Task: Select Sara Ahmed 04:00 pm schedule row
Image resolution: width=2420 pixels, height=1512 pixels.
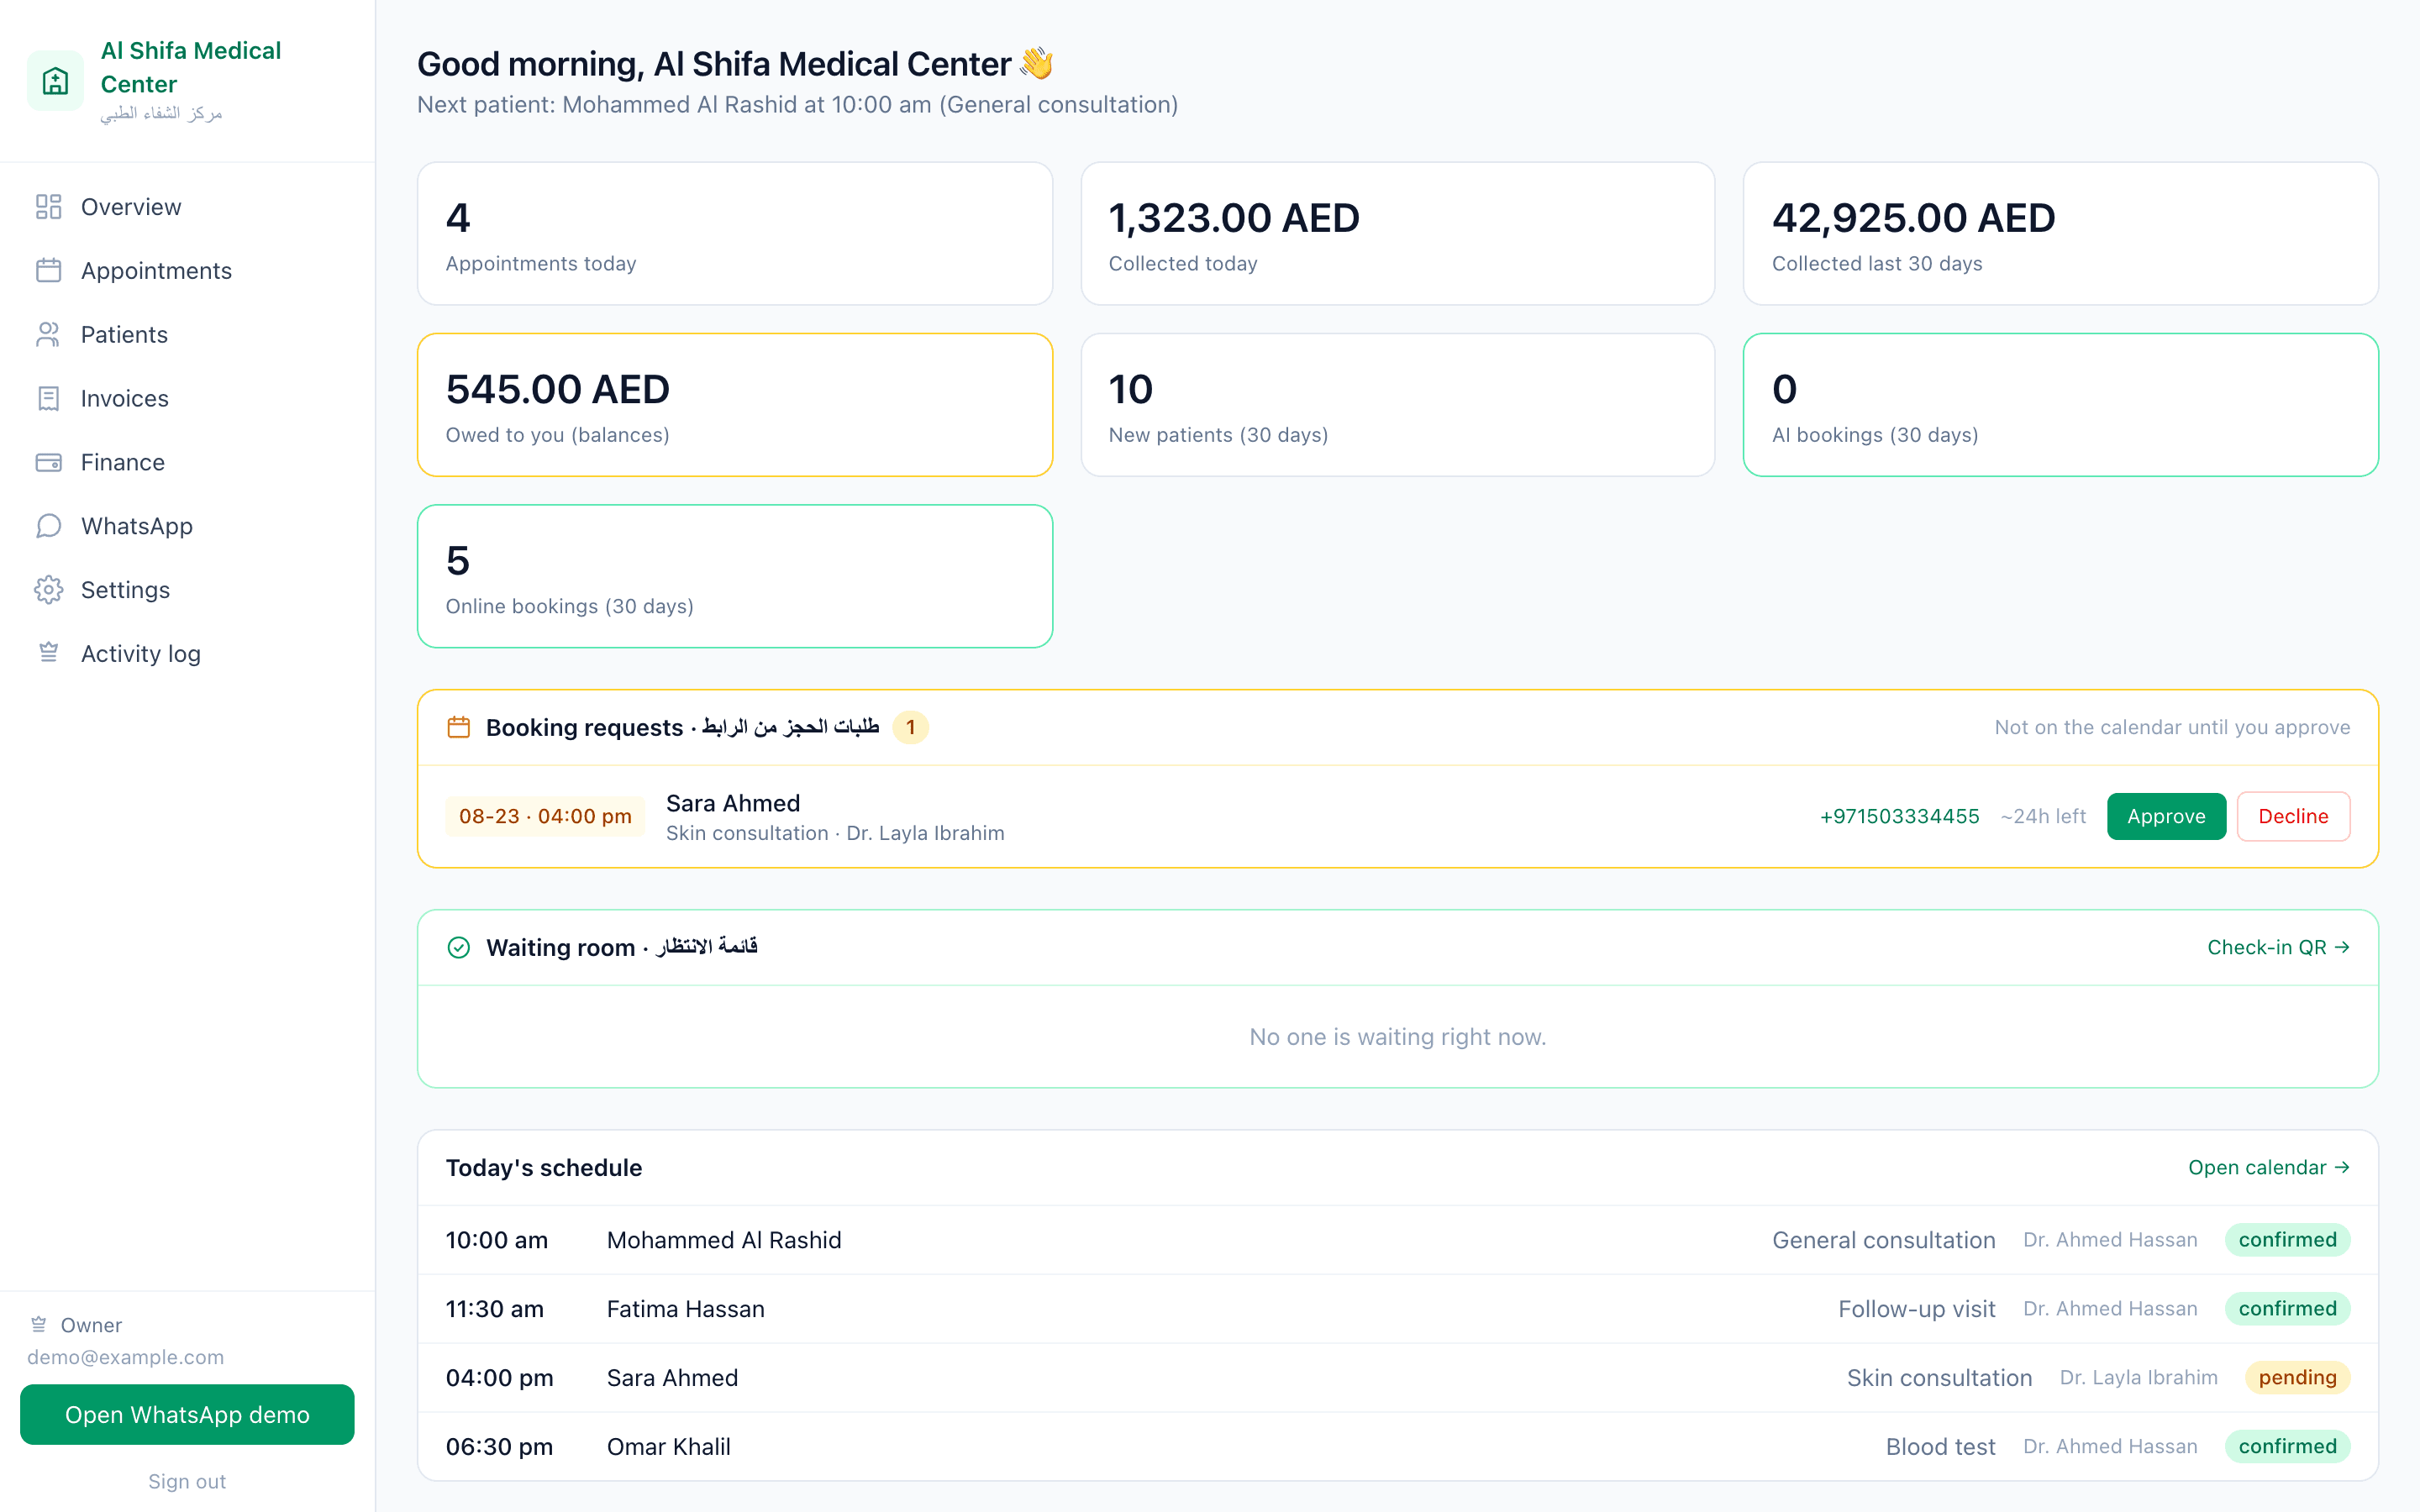Action: click(x=1398, y=1378)
